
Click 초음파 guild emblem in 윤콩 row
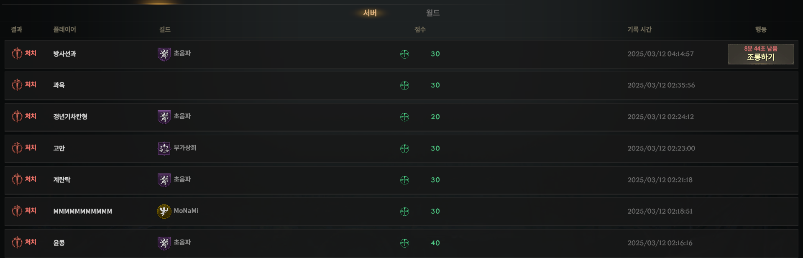164,243
